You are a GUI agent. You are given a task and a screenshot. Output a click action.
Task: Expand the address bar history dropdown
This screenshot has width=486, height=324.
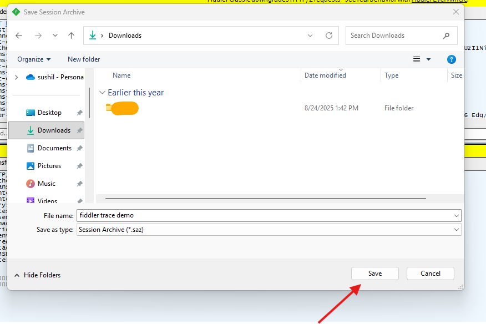pos(310,36)
